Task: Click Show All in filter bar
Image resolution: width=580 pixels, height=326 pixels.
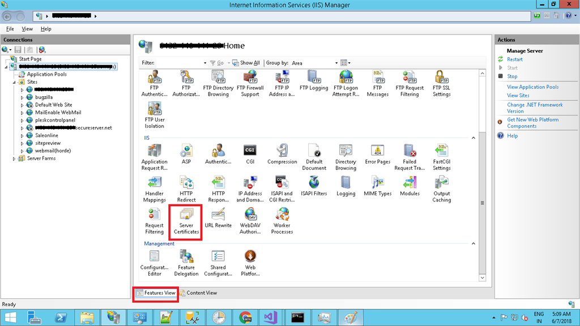Action: [246, 63]
